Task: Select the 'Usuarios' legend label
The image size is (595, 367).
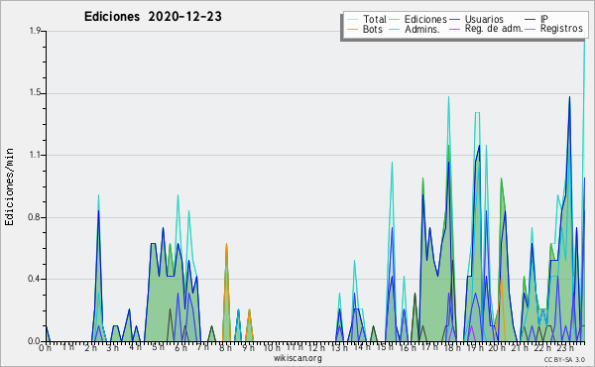Action: pyautogui.click(x=484, y=19)
